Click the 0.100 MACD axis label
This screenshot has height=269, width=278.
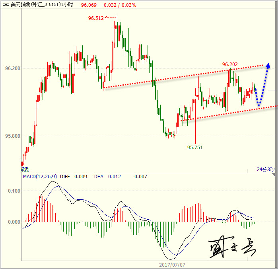(x=14, y=191)
